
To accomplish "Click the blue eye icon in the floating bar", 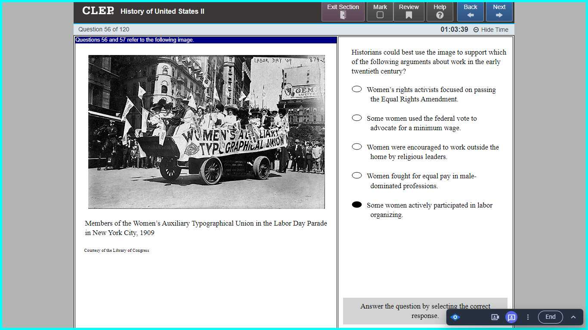I will pos(455,317).
